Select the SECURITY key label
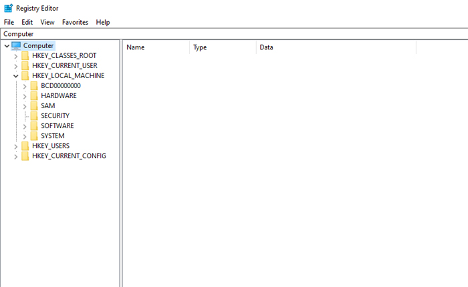Image resolution: width=468 pixels, height=287 pixels. click(x=55, y=116)
